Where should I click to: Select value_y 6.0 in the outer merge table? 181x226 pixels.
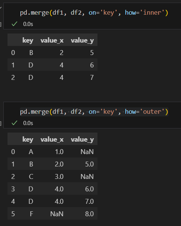pos(90,189)
